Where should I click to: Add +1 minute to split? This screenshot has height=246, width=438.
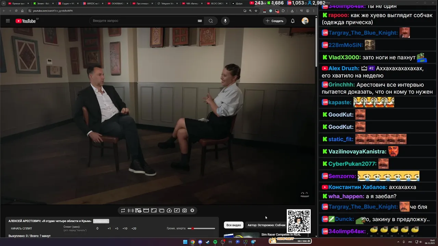(x=109, y=229)
